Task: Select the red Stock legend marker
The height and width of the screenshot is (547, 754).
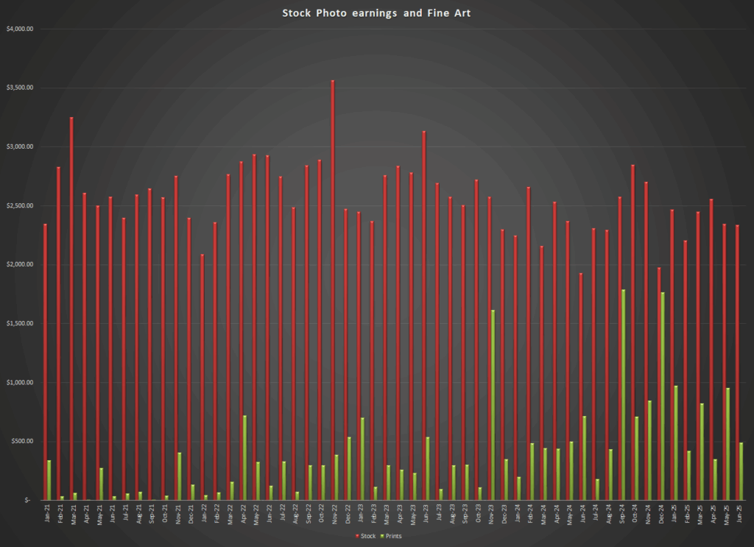Action: point(357,536)
